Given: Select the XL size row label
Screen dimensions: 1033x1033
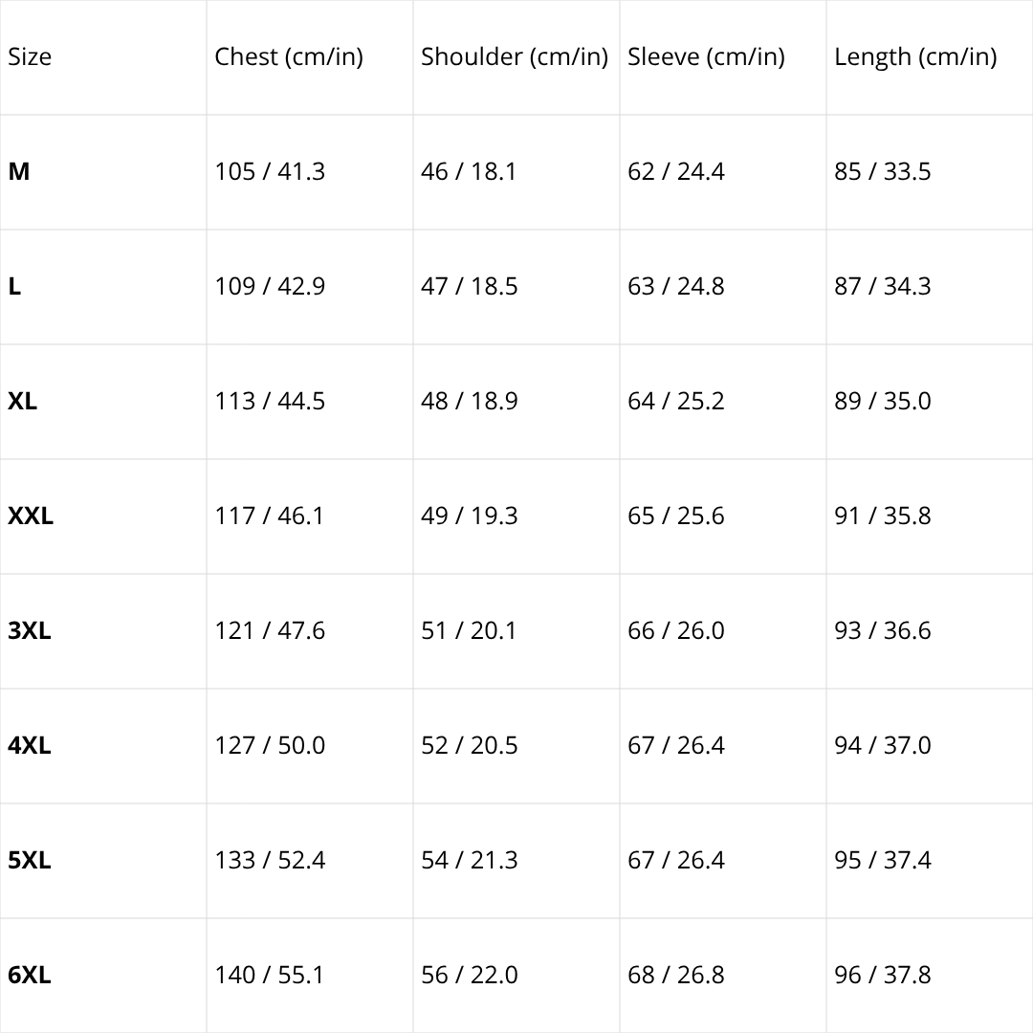Looking at the screenshot, I should tap(23, 402).
